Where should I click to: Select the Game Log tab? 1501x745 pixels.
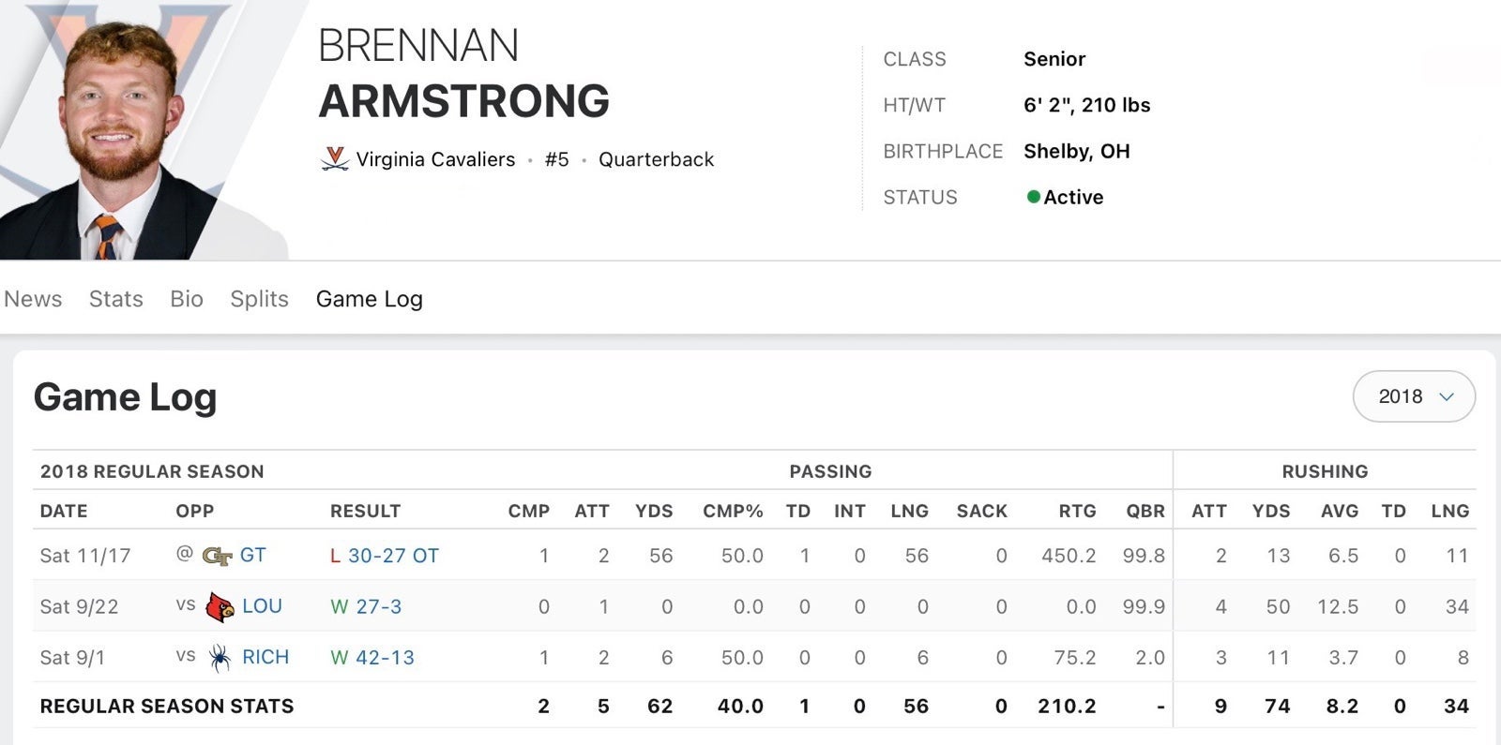click(x=370, y=299)
